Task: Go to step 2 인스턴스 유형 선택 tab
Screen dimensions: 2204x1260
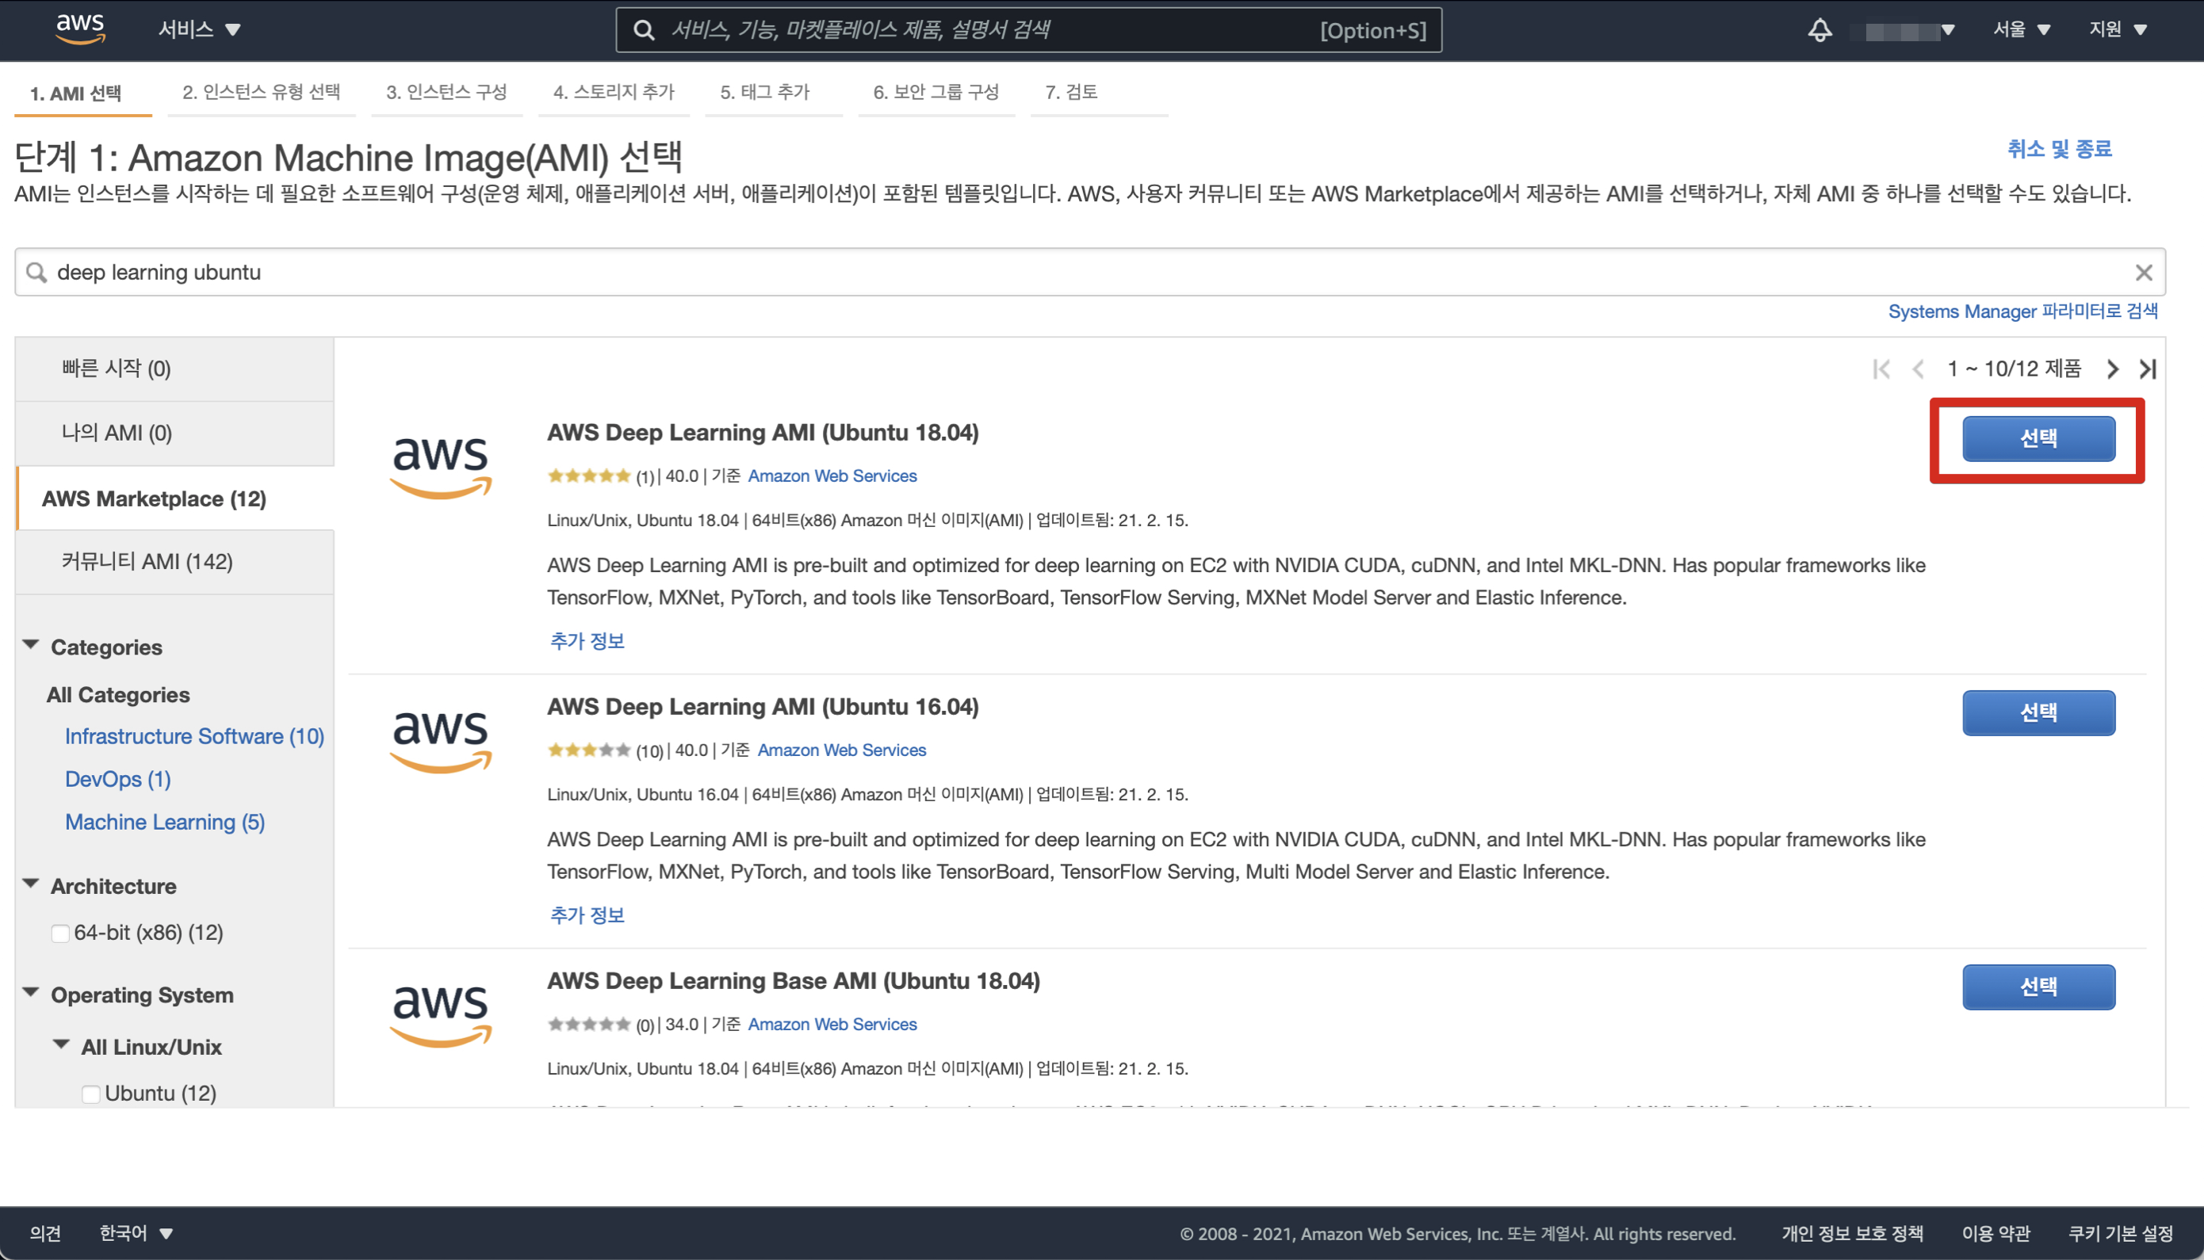Action: tap(262, 92)
